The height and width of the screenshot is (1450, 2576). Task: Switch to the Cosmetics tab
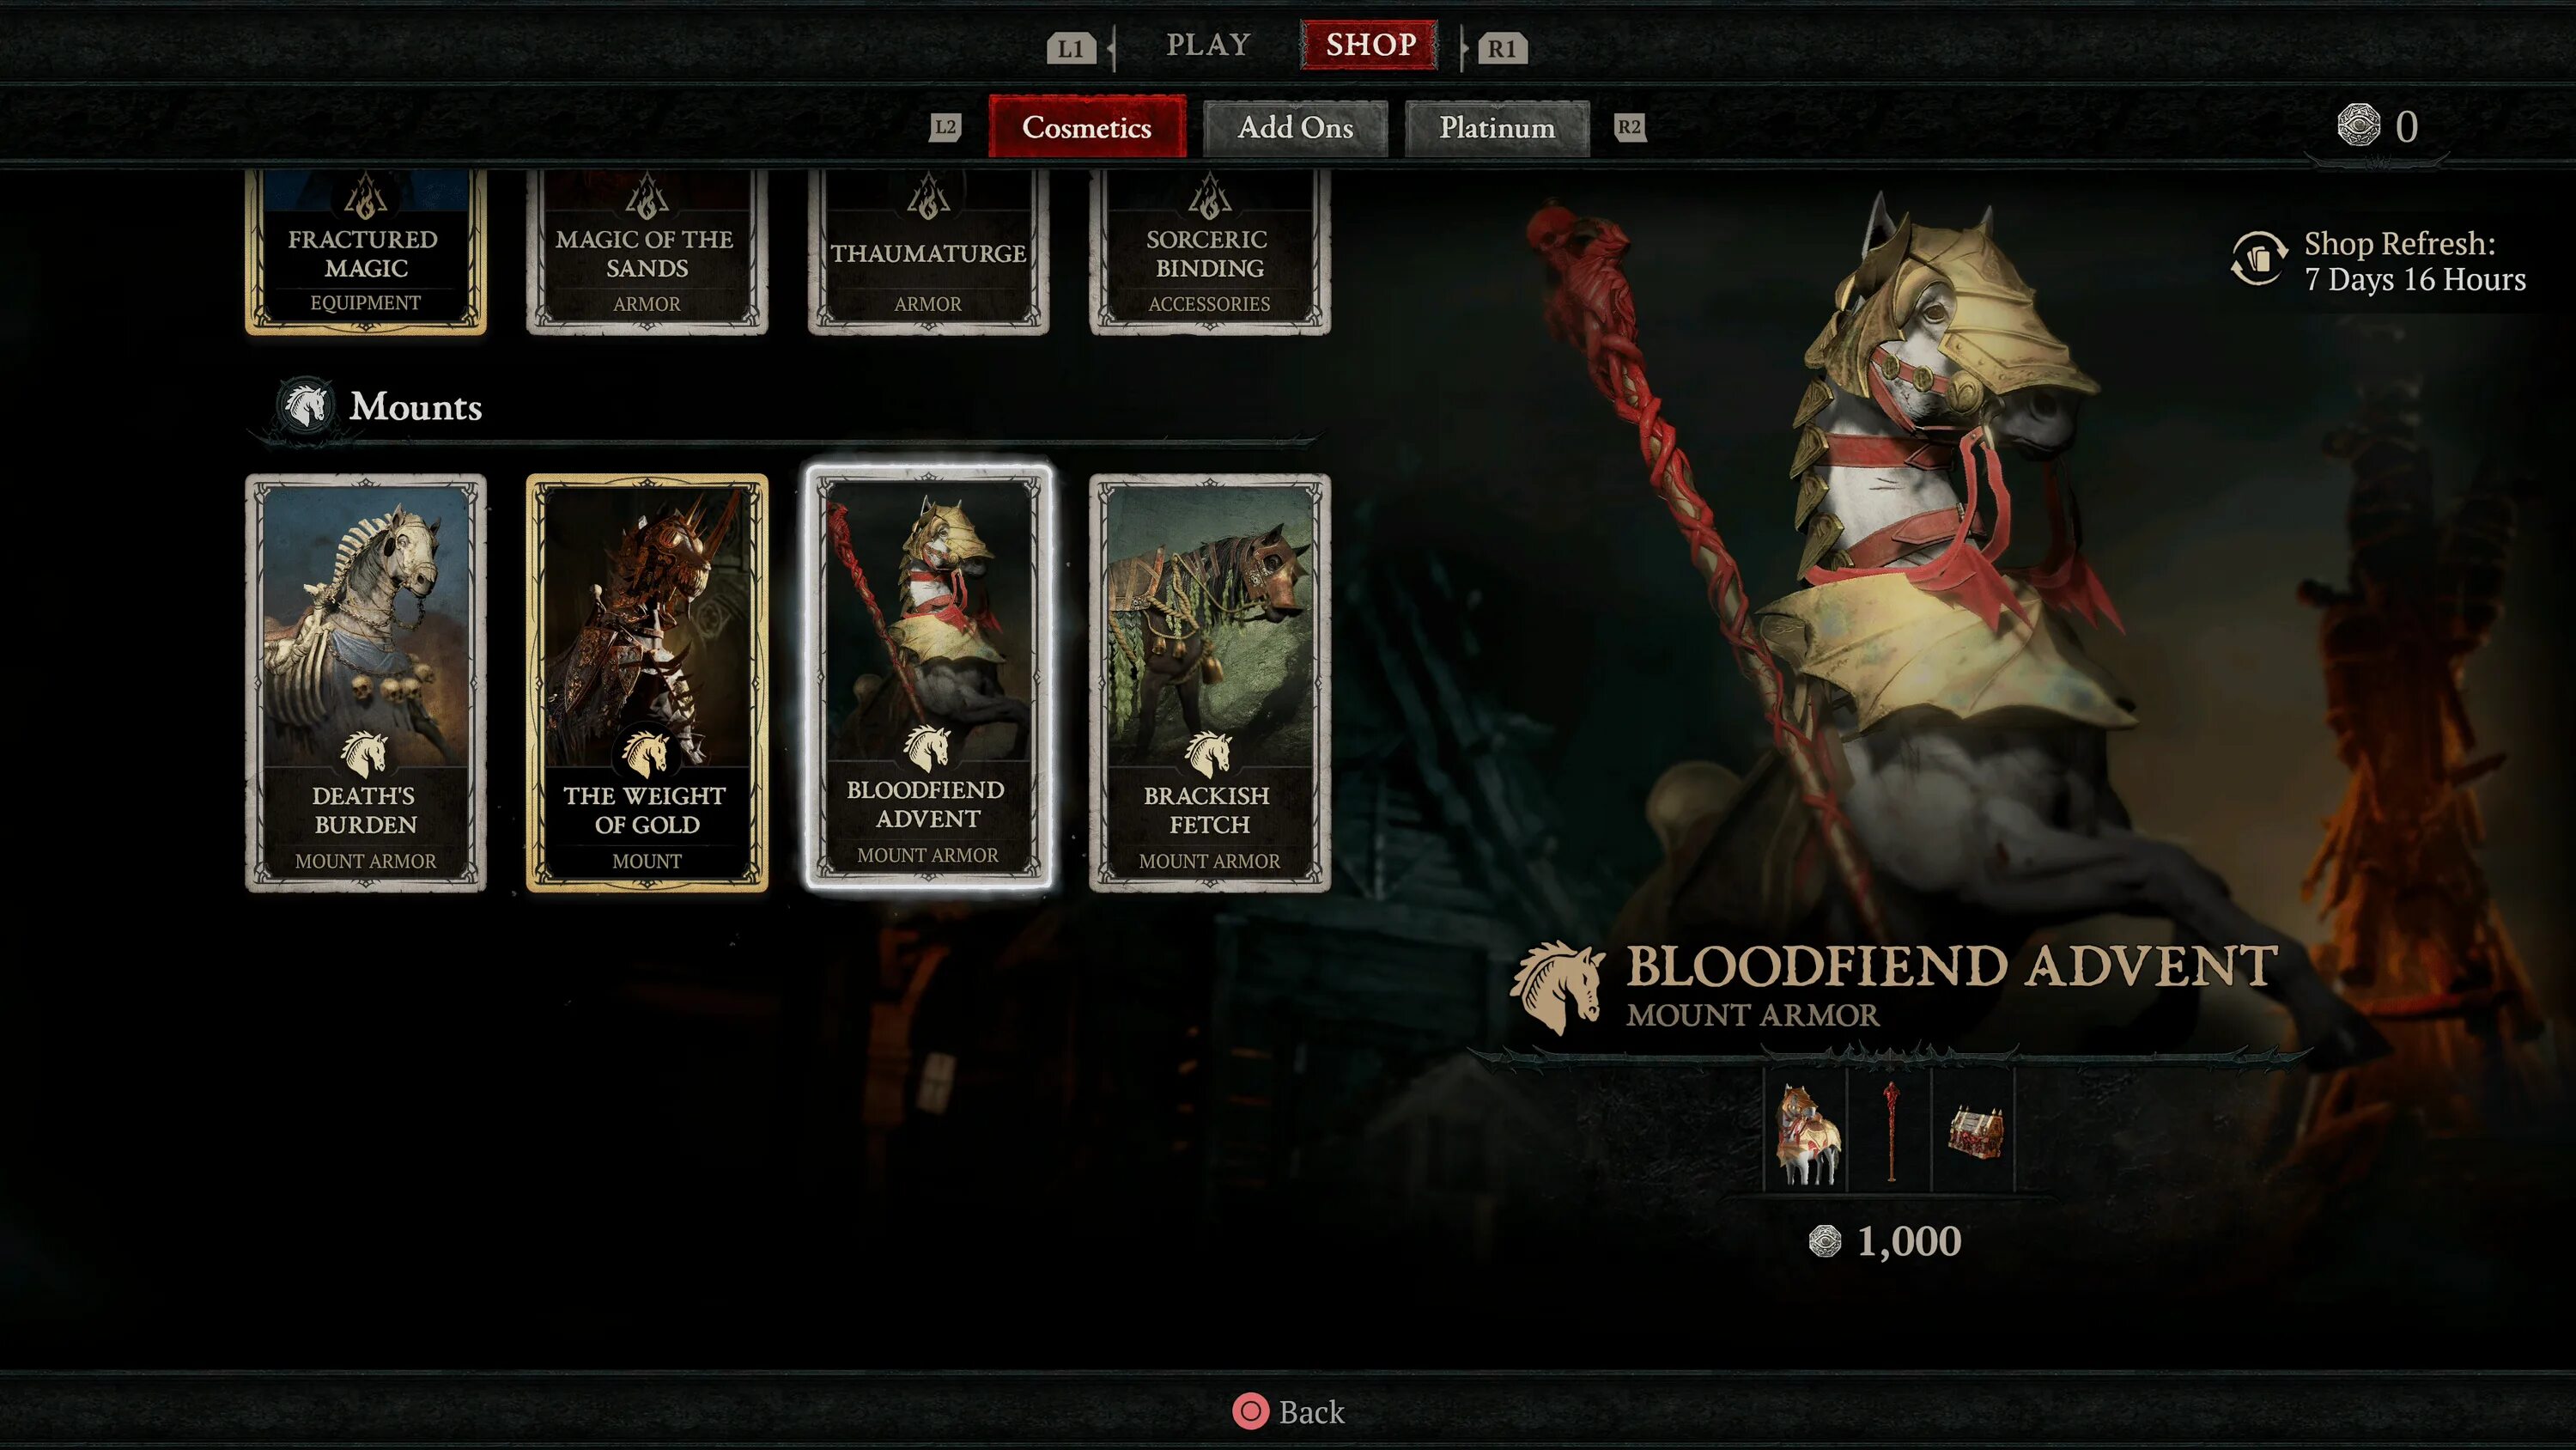(1084, 125)
